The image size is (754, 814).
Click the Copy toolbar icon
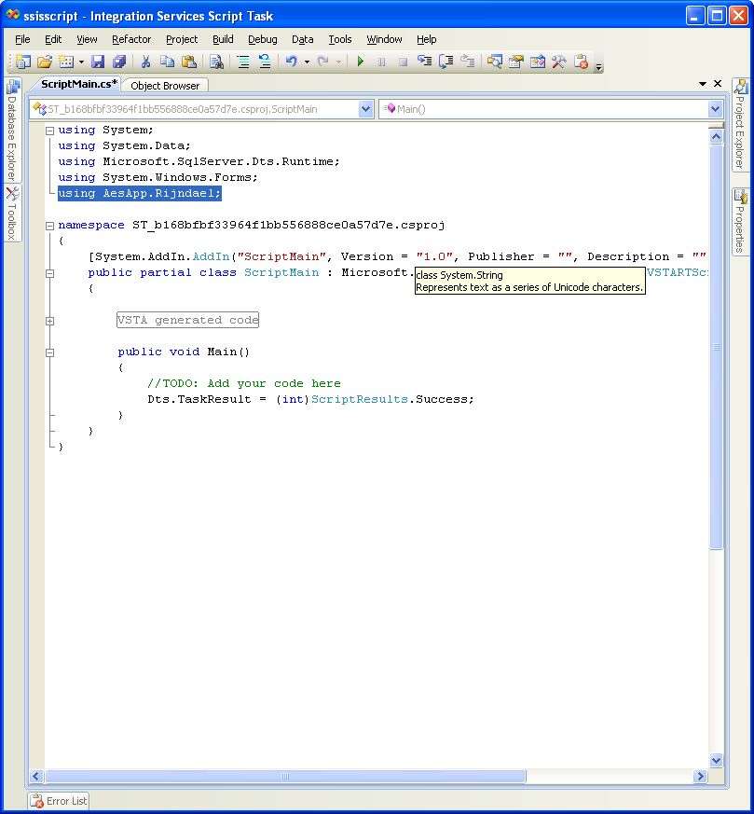click(167, 62)
